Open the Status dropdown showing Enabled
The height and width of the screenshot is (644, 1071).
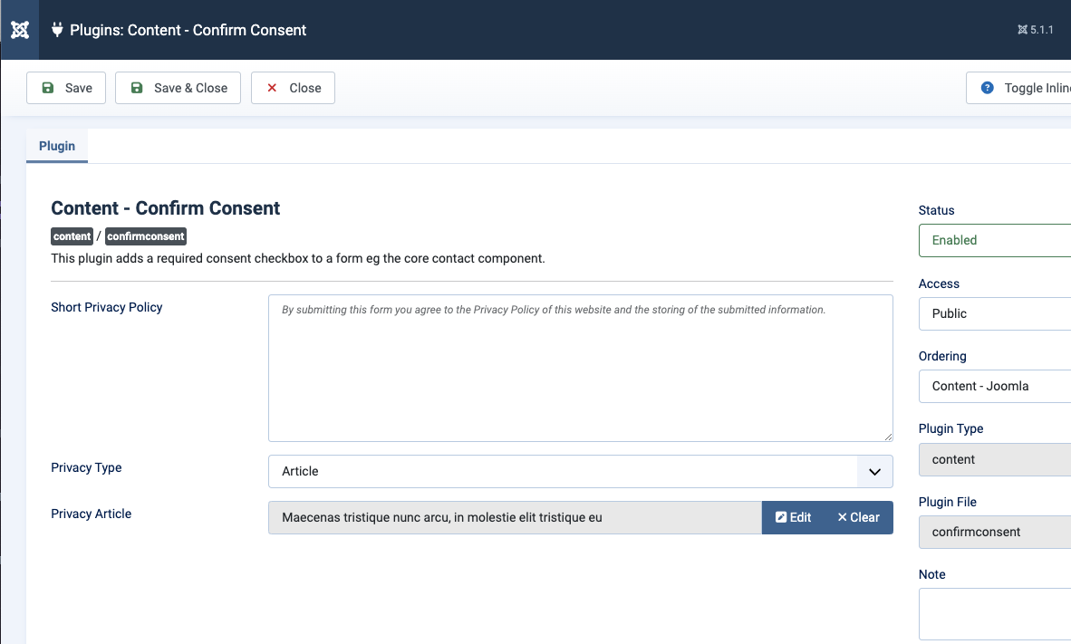tap(994, 240)
